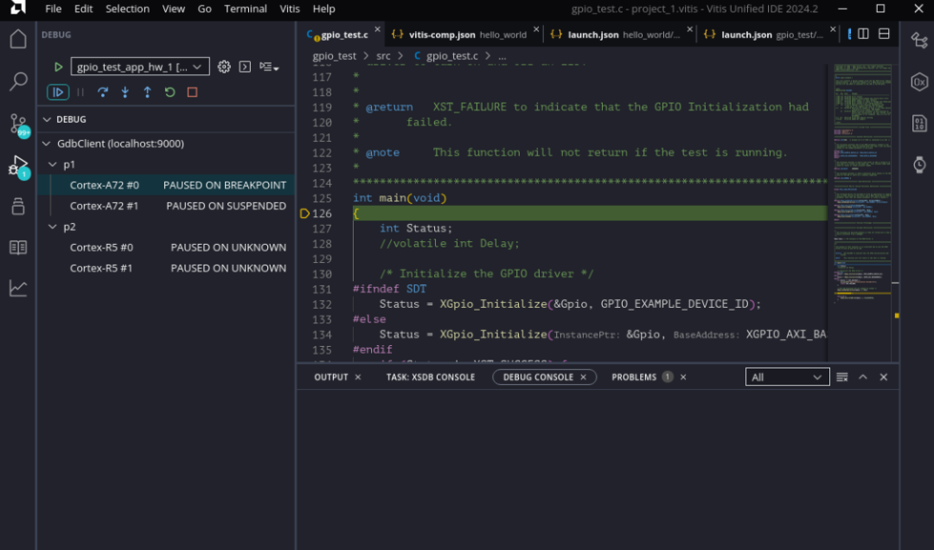Open the 0x hexagon icon view in right sidebar

(x=919, y=81)
